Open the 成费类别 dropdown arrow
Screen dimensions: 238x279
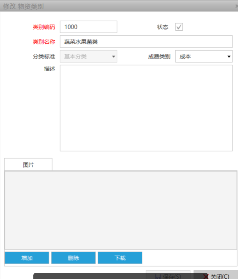pos(229,57)
